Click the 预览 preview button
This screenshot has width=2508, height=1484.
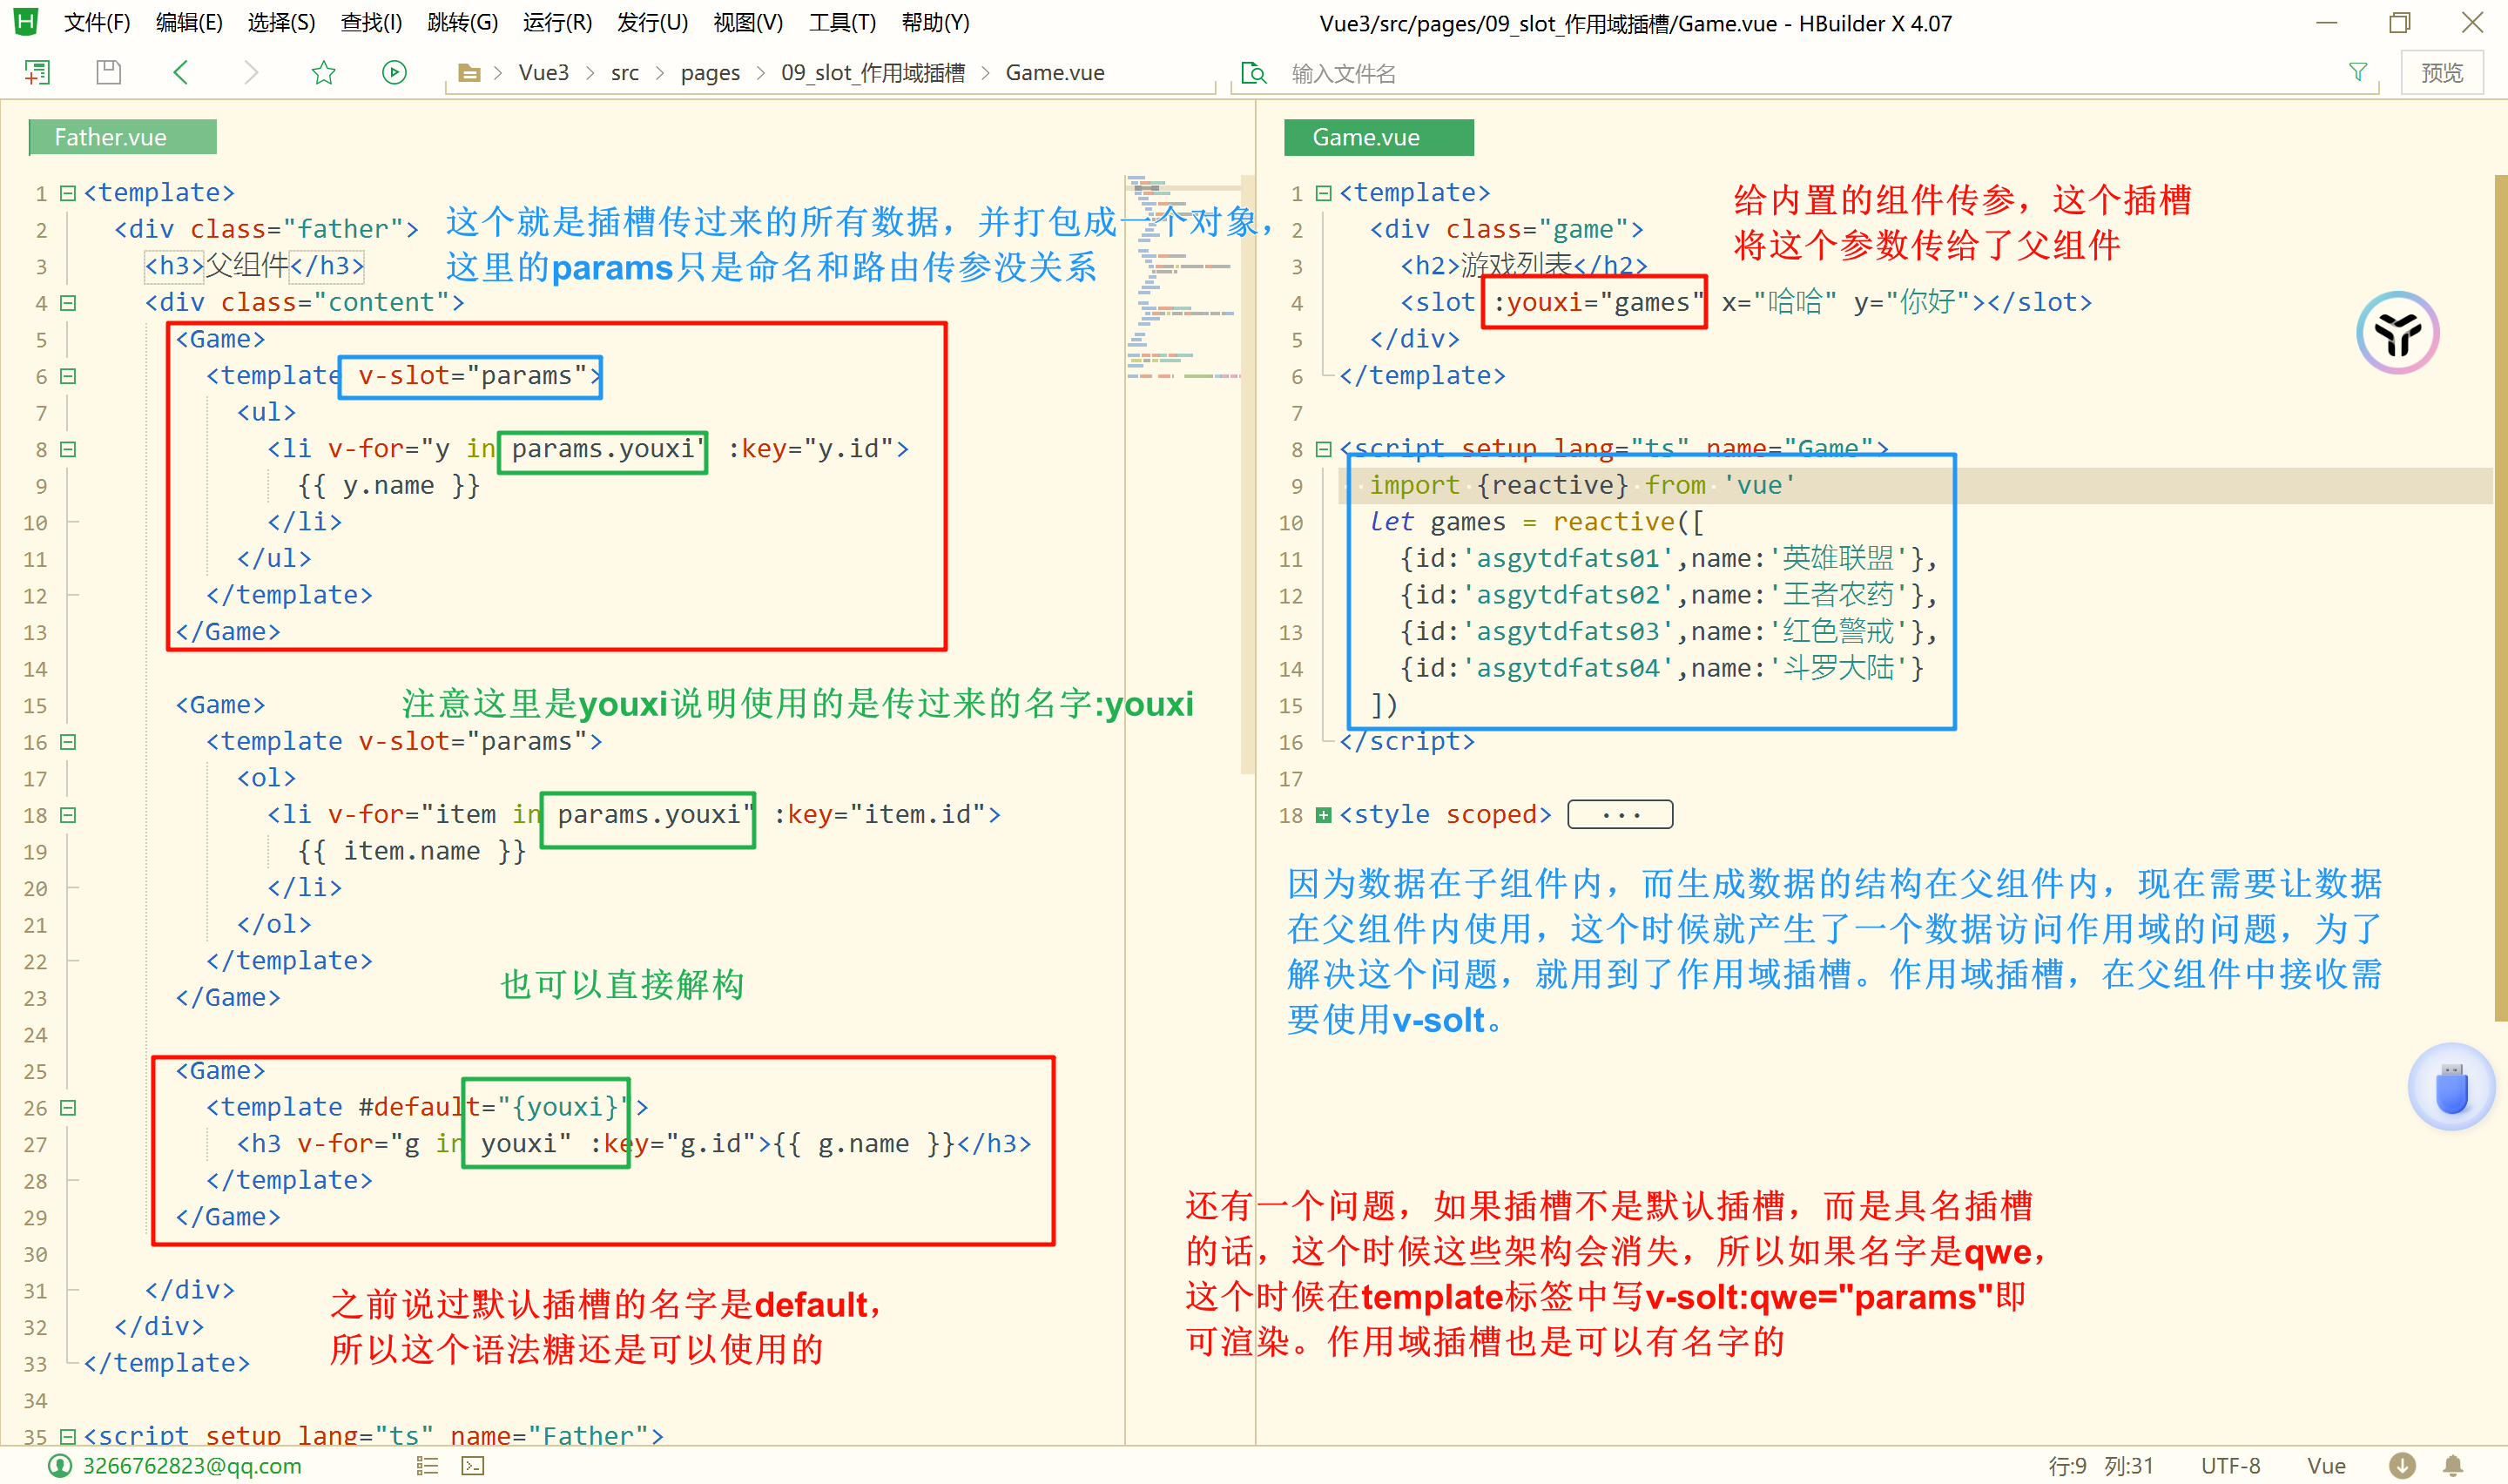2441,73
